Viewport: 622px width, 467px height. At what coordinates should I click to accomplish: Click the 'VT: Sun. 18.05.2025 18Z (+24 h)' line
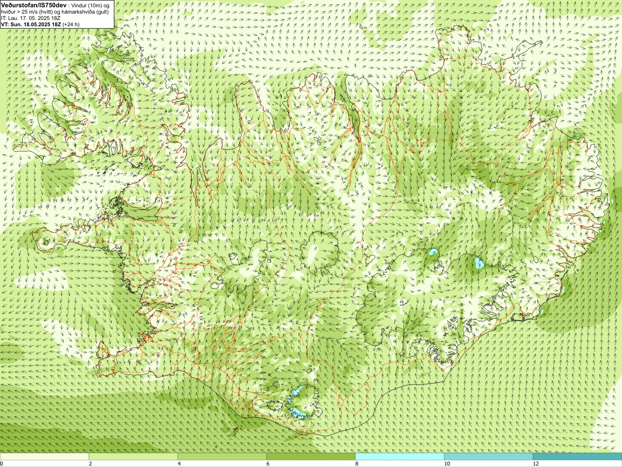click(40, 24)
